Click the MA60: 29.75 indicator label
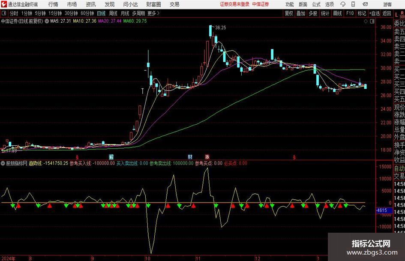Image resolution: width=405 pixels, height=261 pixels. coord(135,21)
